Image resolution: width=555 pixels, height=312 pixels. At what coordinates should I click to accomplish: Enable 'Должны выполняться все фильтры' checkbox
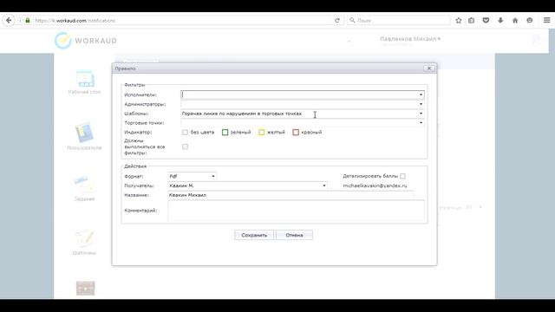pyautogui.click(x=185, y=146)
